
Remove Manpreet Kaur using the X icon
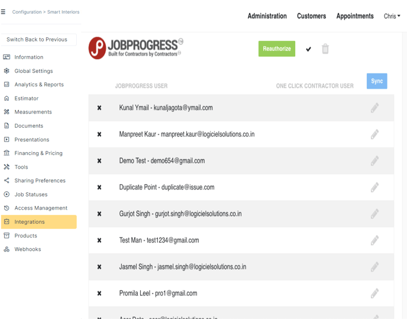coord(99,134)
